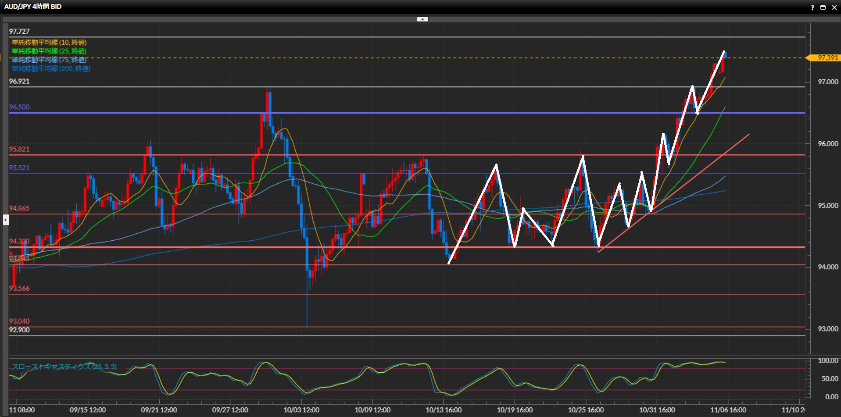Click the blue 単純移動平均線 (200, 終値) label
841x417 pixels.
click(51, 69)
